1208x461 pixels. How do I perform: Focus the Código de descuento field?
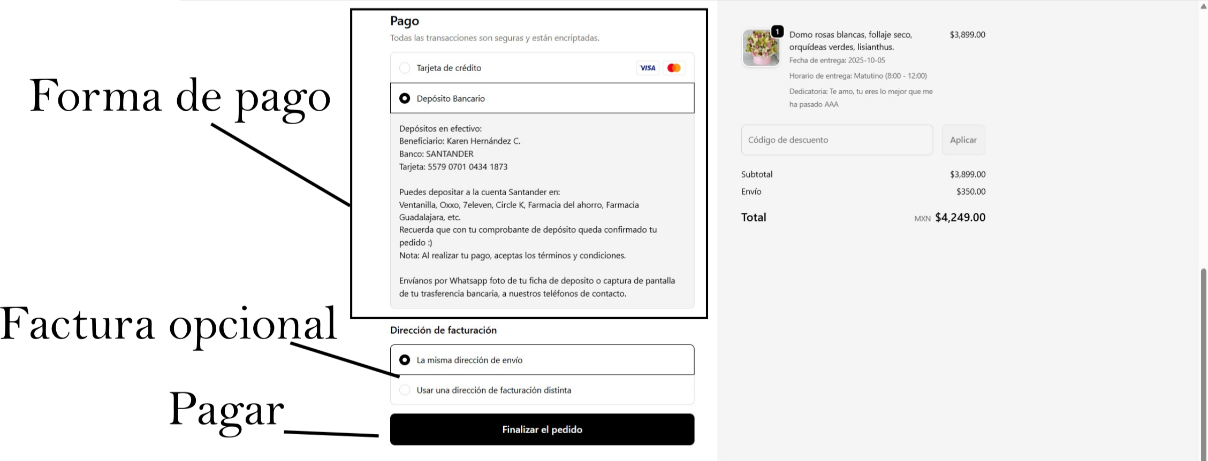click(x=837, y=140)
